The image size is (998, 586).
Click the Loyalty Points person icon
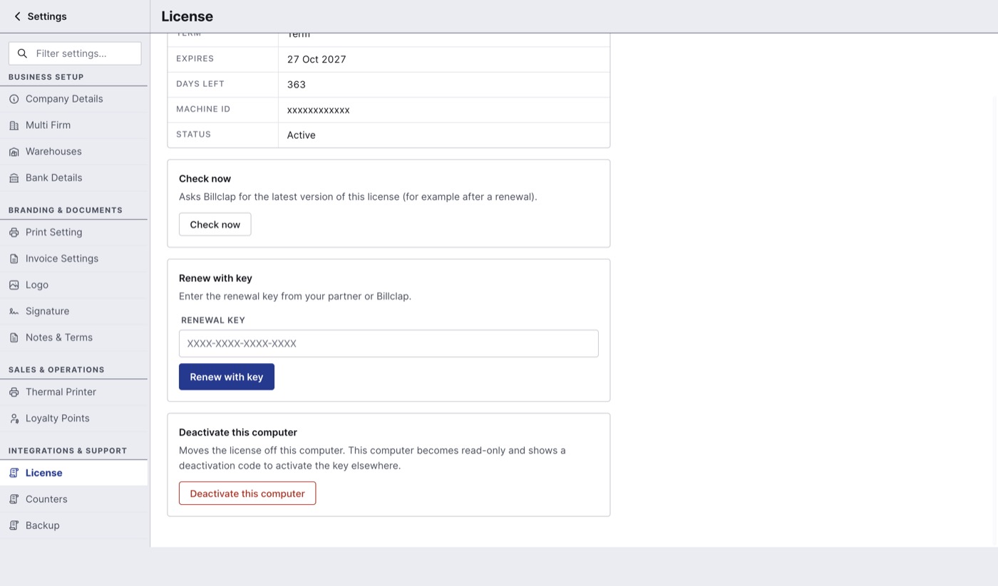tap(14, 418)
